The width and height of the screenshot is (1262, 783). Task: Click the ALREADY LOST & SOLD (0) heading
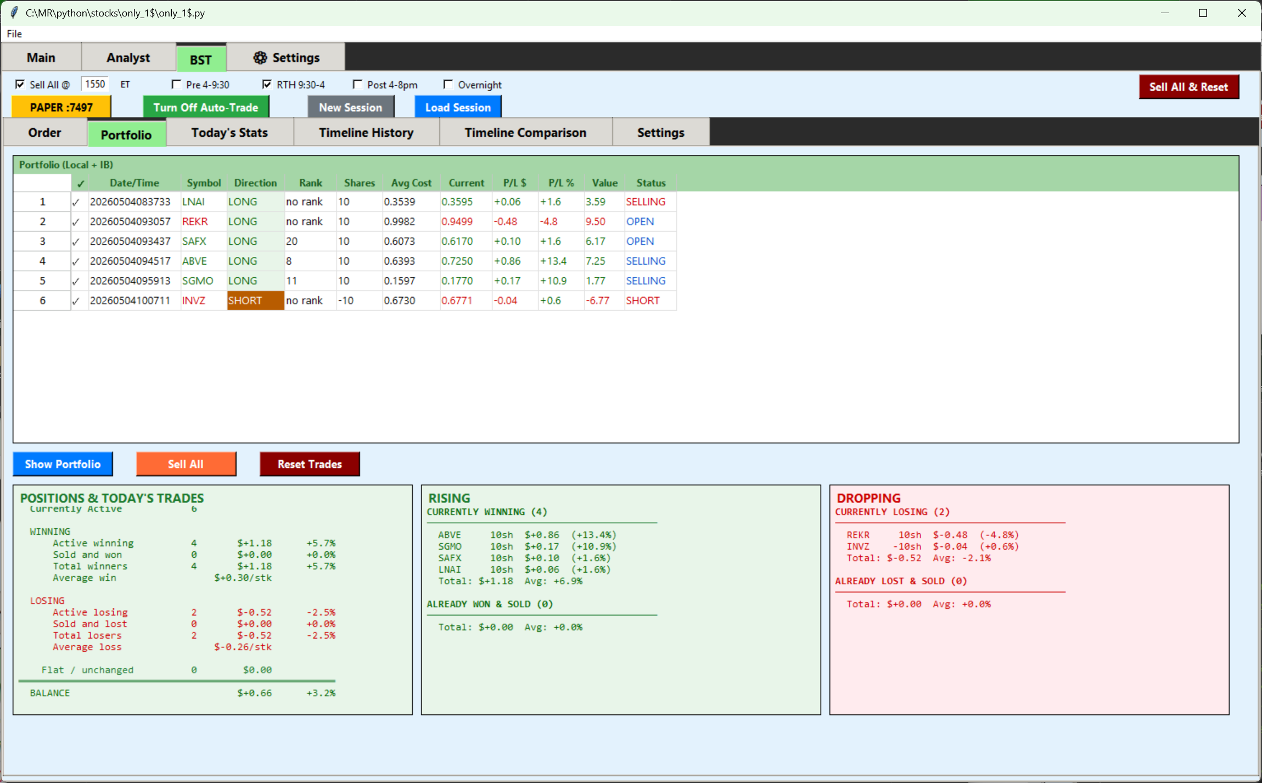click(x=901, y=581)
